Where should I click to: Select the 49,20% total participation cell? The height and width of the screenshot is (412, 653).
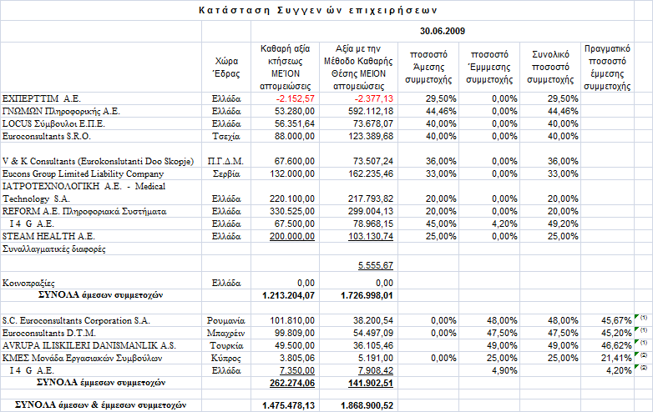point(563,224)
